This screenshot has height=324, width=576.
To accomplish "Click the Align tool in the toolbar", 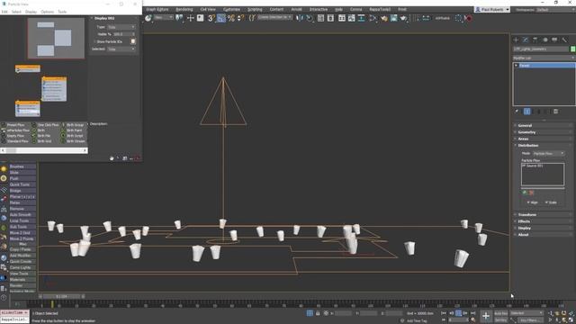I will (x=310, y=18).
